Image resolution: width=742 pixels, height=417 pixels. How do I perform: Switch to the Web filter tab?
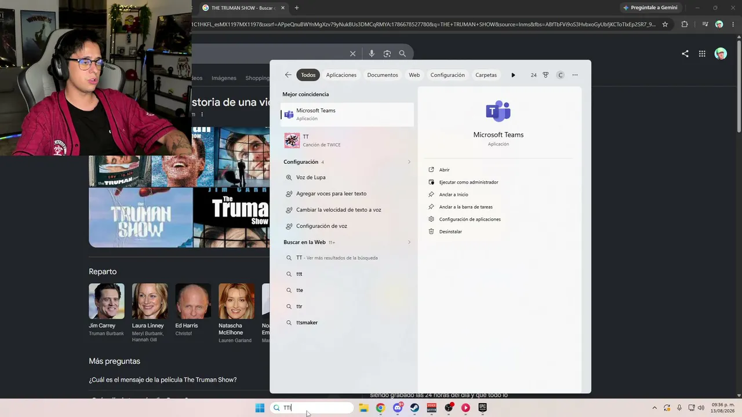(414, 75)
